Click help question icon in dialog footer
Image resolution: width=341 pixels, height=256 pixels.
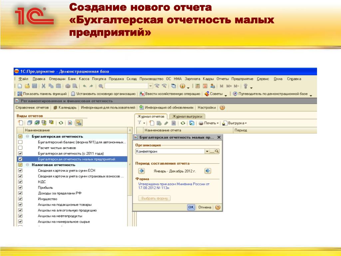(x=218, y=207)
